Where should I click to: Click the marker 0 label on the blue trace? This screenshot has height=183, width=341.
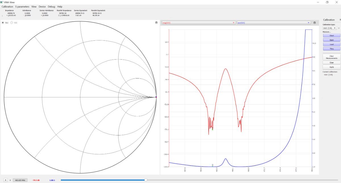click(213, 165)
